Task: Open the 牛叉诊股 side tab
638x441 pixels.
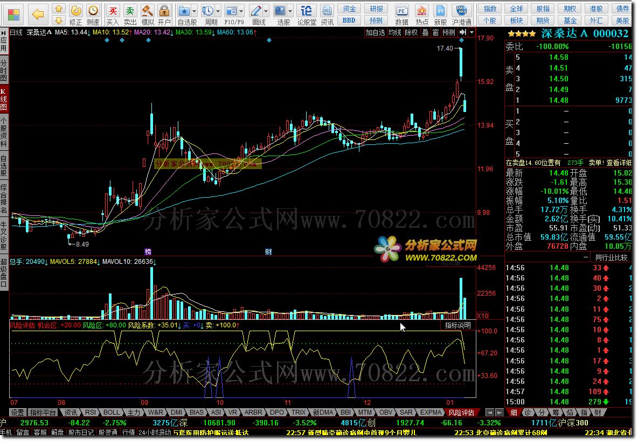Action: tap(4, 236)
